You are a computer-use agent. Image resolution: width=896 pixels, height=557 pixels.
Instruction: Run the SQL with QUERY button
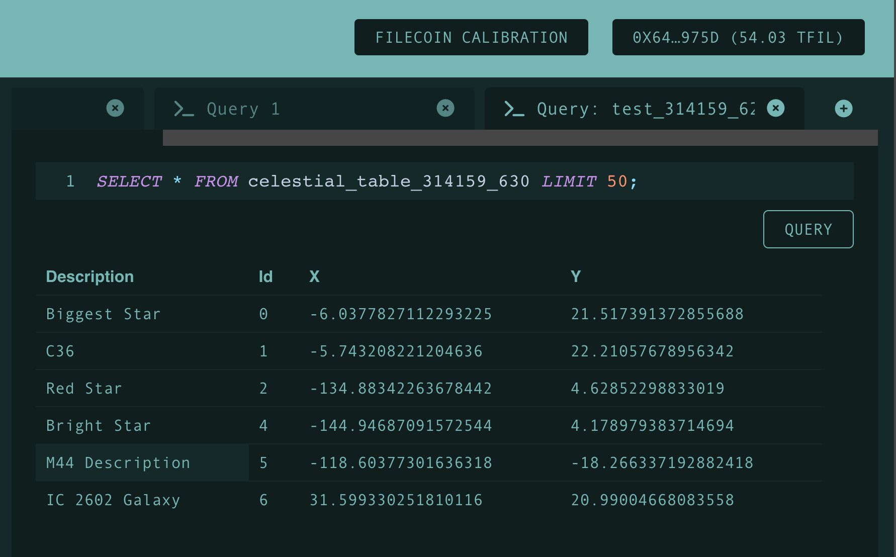(x=808, y=229)
